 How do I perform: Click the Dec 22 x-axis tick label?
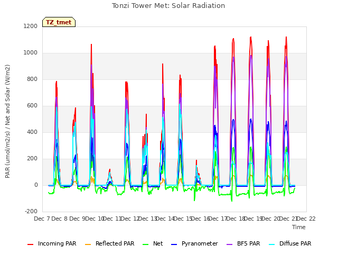pyautogui.click(x=306, y=219)
